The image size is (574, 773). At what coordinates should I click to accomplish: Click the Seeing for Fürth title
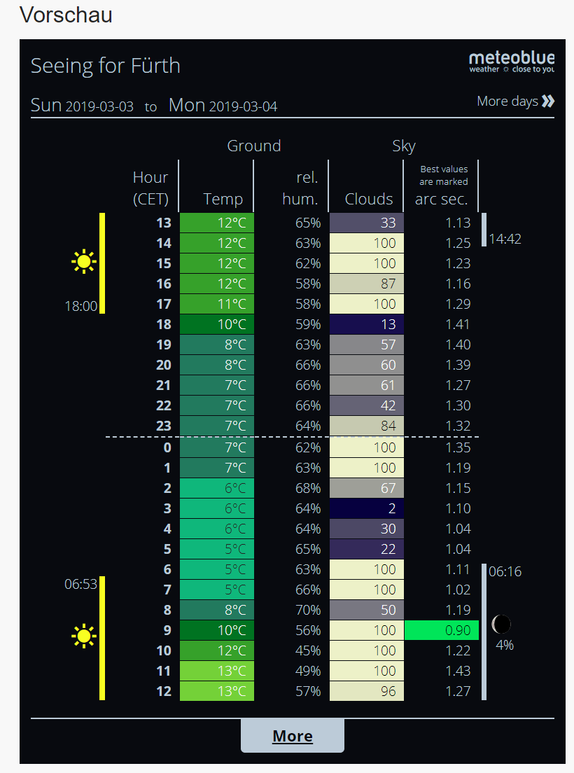click(106, 66)
